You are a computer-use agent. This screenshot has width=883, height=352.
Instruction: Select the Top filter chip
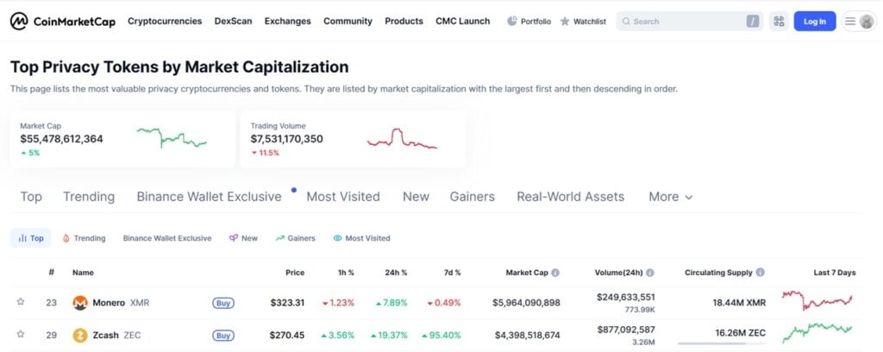pos(30,238)
